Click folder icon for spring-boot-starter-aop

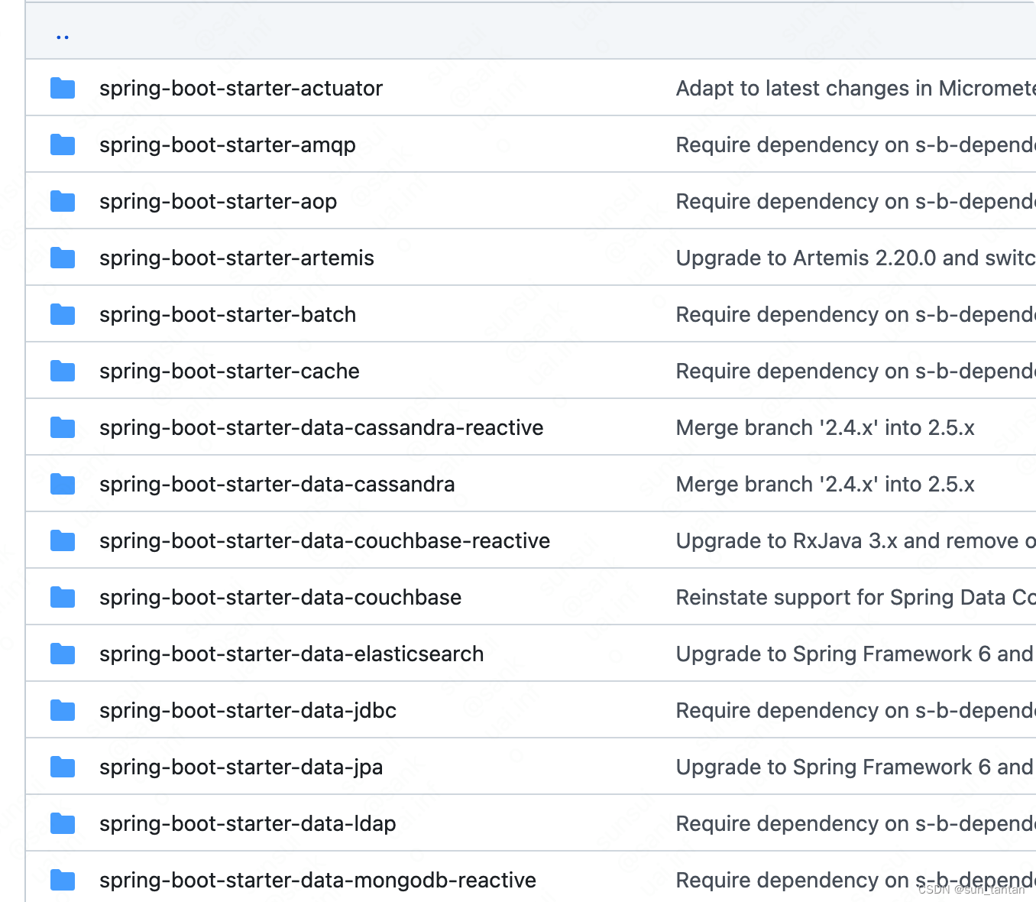[63, 202]
